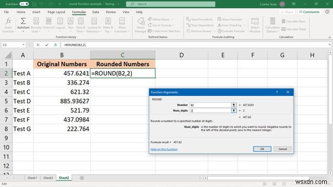Click the Share button
Image resolution: width=333 pixels, height=187 pixels.
[x=287, y=12]
